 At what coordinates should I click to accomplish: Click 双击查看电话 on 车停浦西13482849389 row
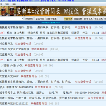click(x=43, y=87)
